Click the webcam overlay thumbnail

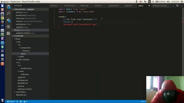coord(165,90)
